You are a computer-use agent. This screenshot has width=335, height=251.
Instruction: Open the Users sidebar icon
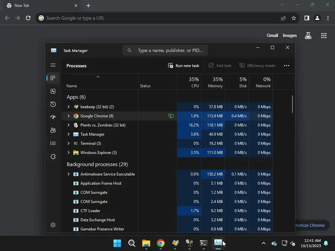pyautogui.click(x=53, y=130)
